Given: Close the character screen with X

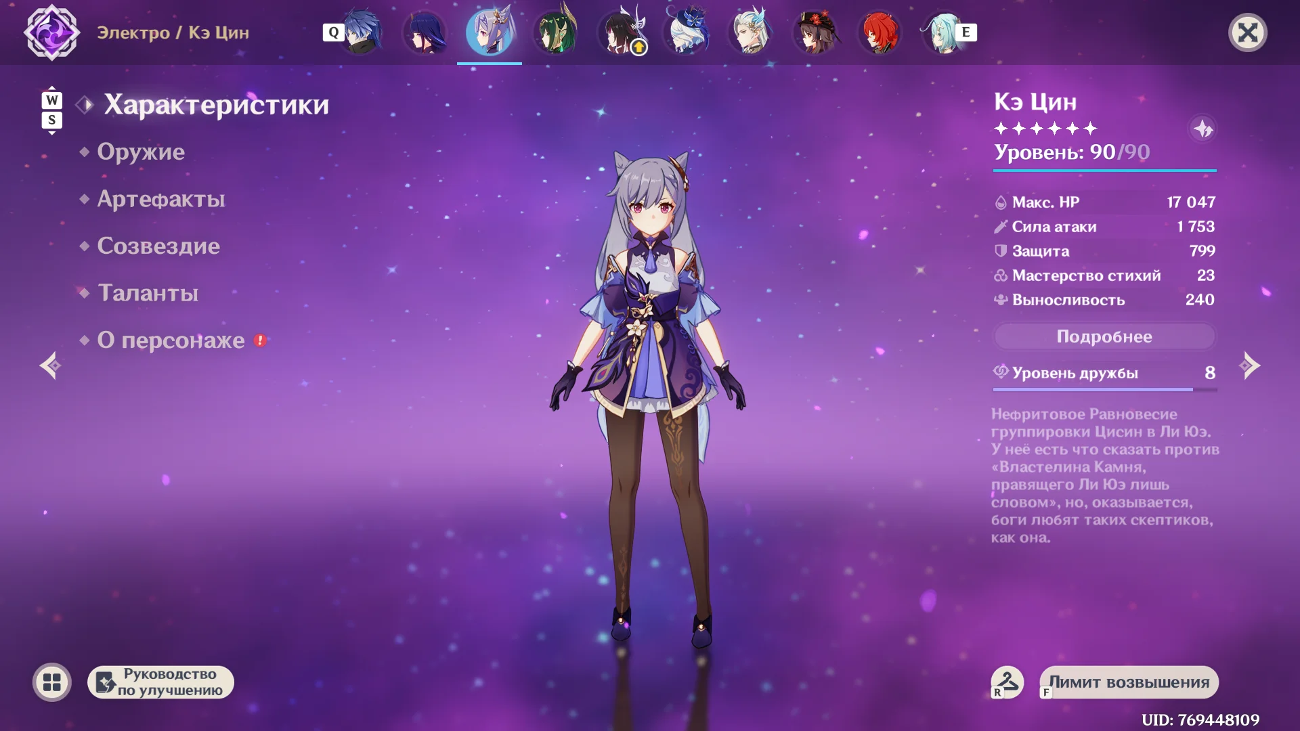Looking at the screenshot, I should 1247,32.
